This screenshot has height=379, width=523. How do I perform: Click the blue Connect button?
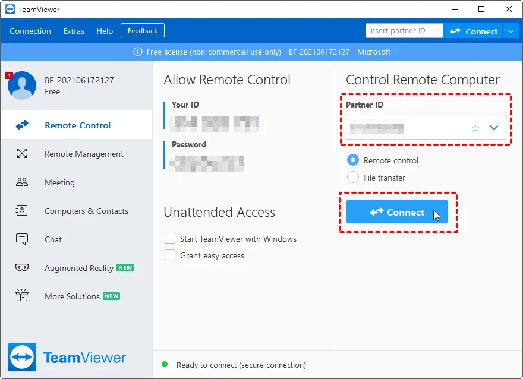[x=396, y=211]
